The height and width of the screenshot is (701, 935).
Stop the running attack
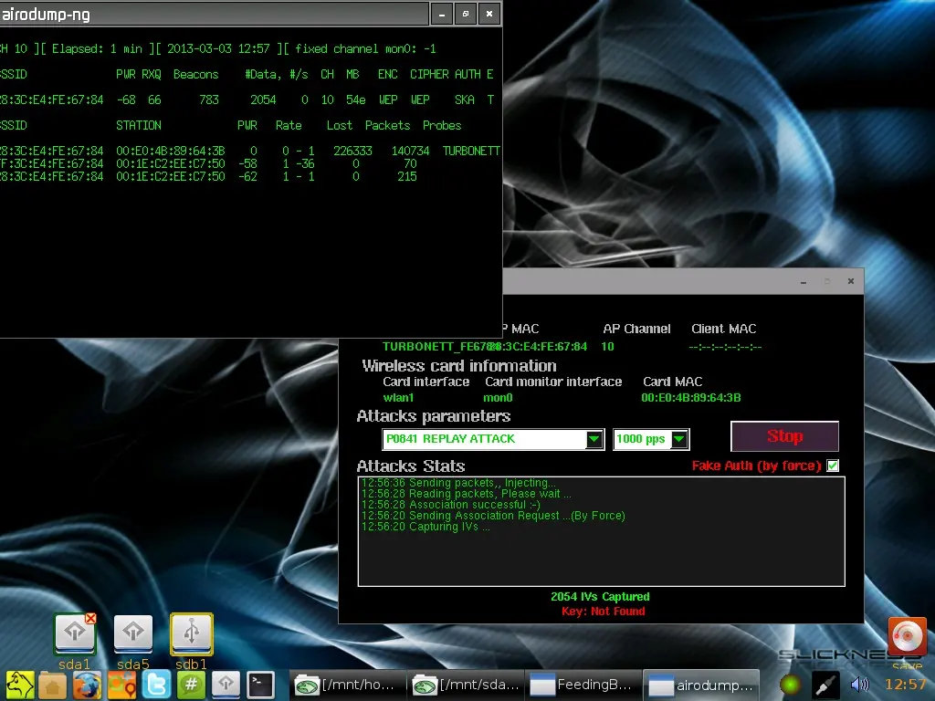tap(784, 436)
